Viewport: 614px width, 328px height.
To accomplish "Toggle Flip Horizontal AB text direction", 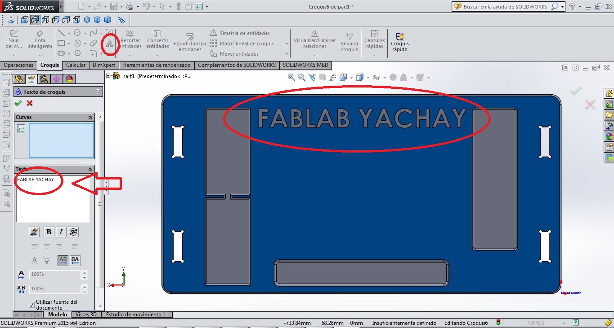I will (x=63, y=260).
